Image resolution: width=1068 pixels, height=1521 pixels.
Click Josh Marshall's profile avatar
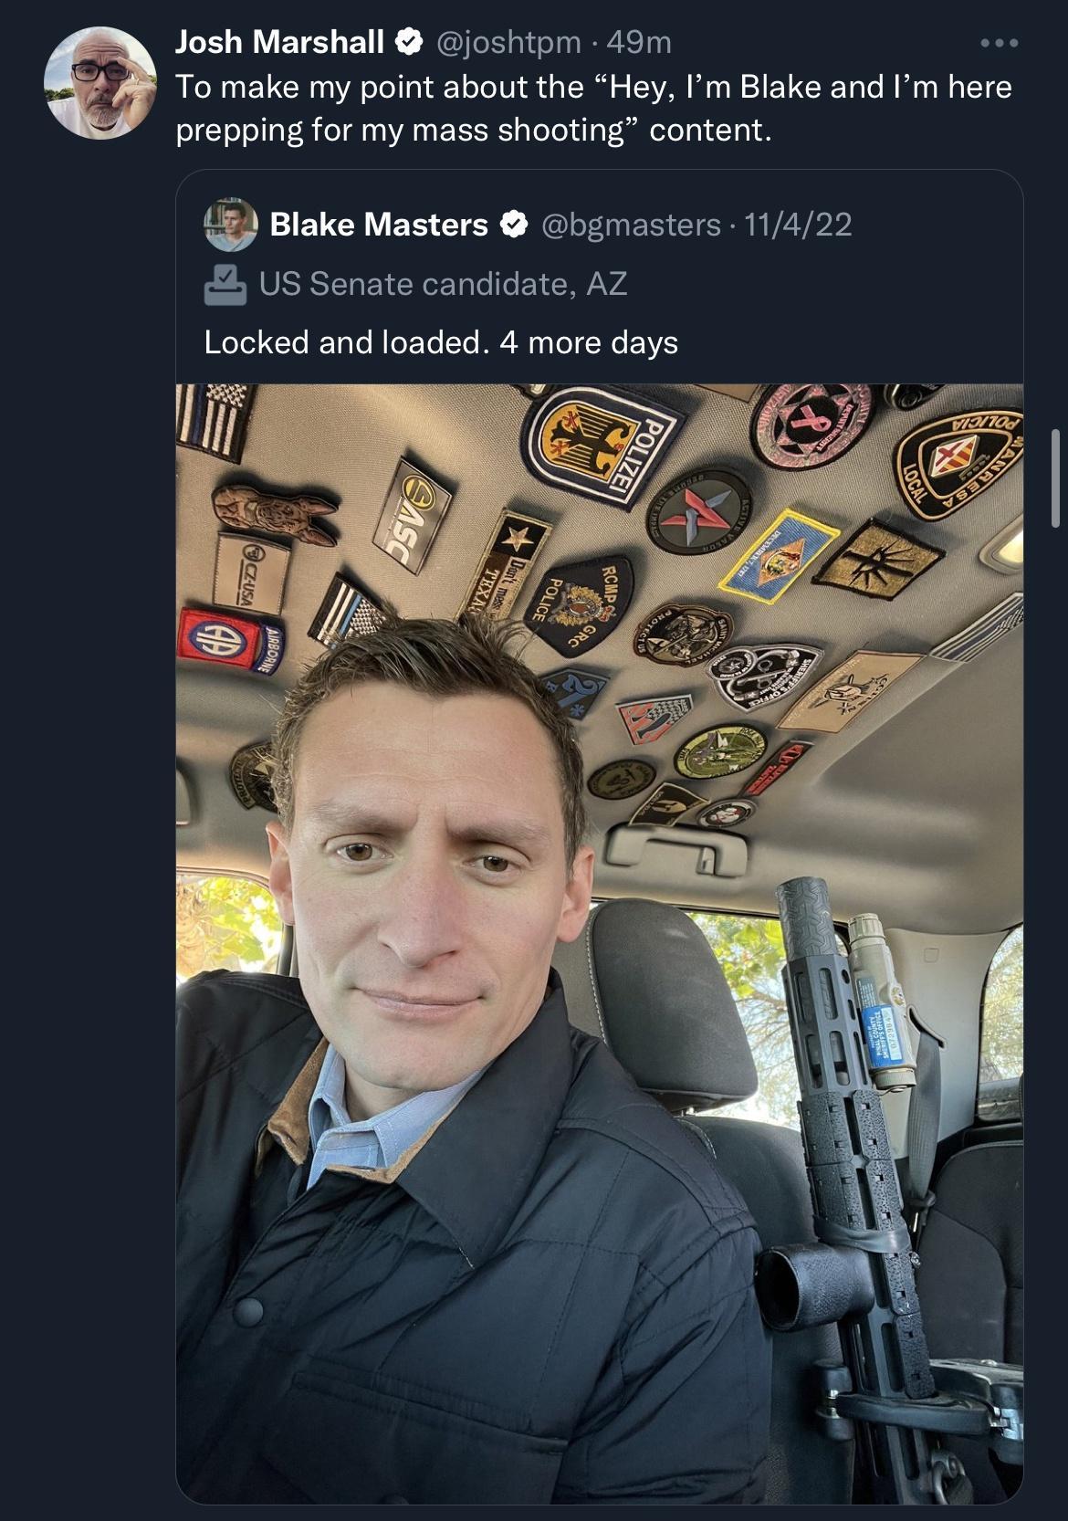[x=100, y=83]
